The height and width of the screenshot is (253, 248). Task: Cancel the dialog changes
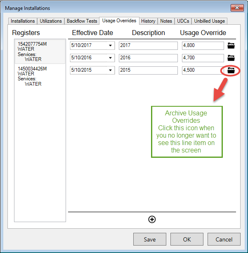[224, 239]
